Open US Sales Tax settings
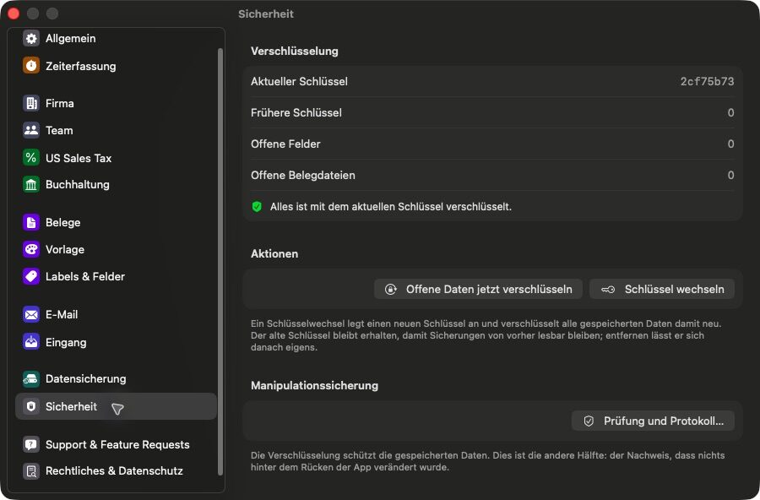Viewport: 760px width, 500px height. coord(116,158)
